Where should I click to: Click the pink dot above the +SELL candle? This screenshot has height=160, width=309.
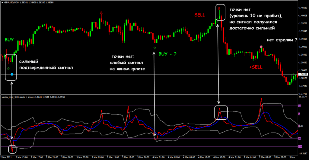click(261, 47)
